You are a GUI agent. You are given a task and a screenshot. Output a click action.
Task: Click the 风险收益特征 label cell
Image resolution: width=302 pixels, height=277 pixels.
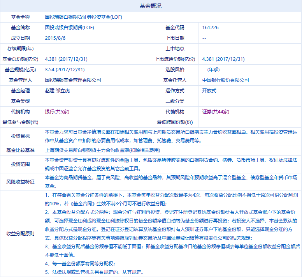click(20, 182)
